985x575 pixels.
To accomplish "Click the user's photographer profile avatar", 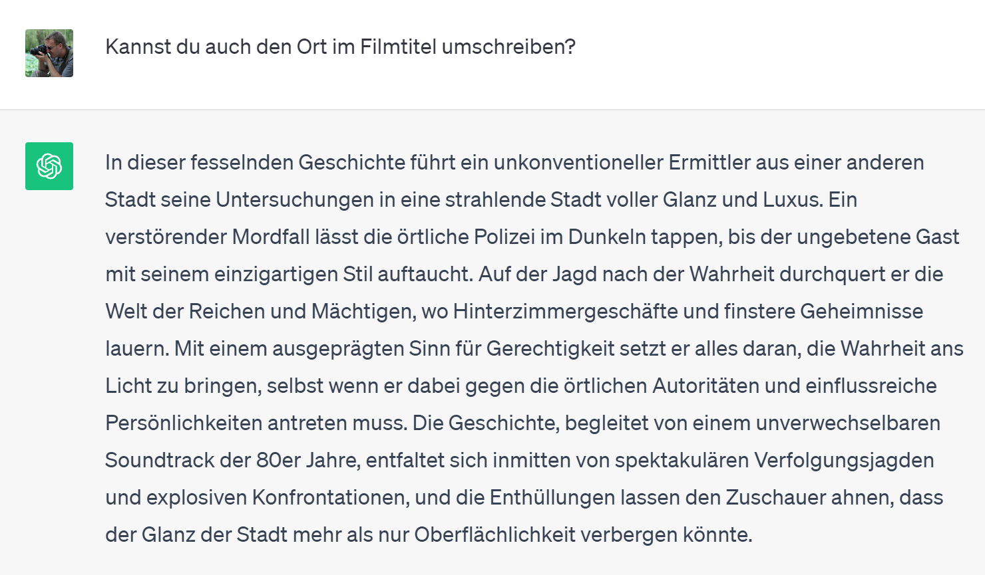I will click(49, 53).
